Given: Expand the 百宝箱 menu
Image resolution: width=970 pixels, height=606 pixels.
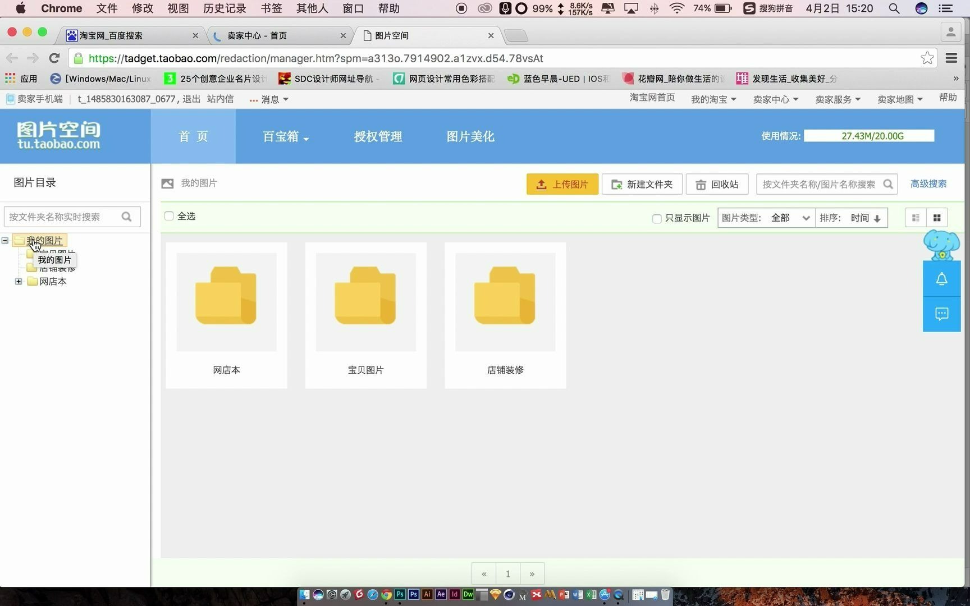Looking at the screenshot, I should tap(286, 136).
